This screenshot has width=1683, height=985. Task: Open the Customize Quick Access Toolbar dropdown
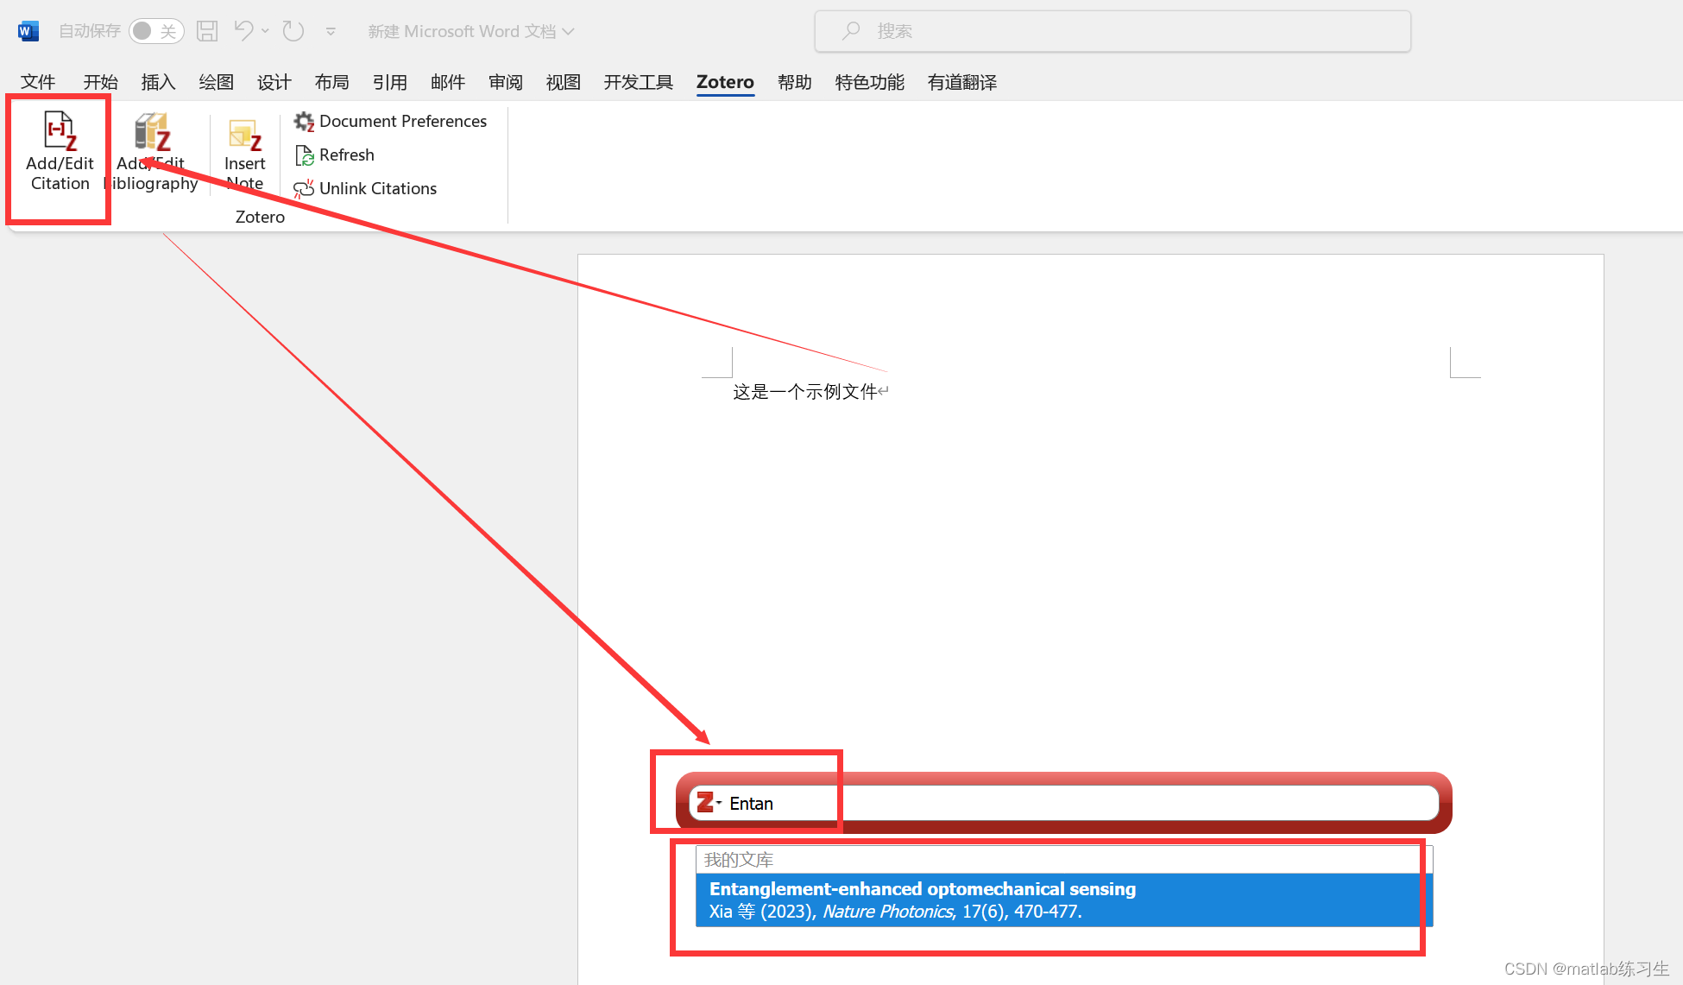[331, 32]
